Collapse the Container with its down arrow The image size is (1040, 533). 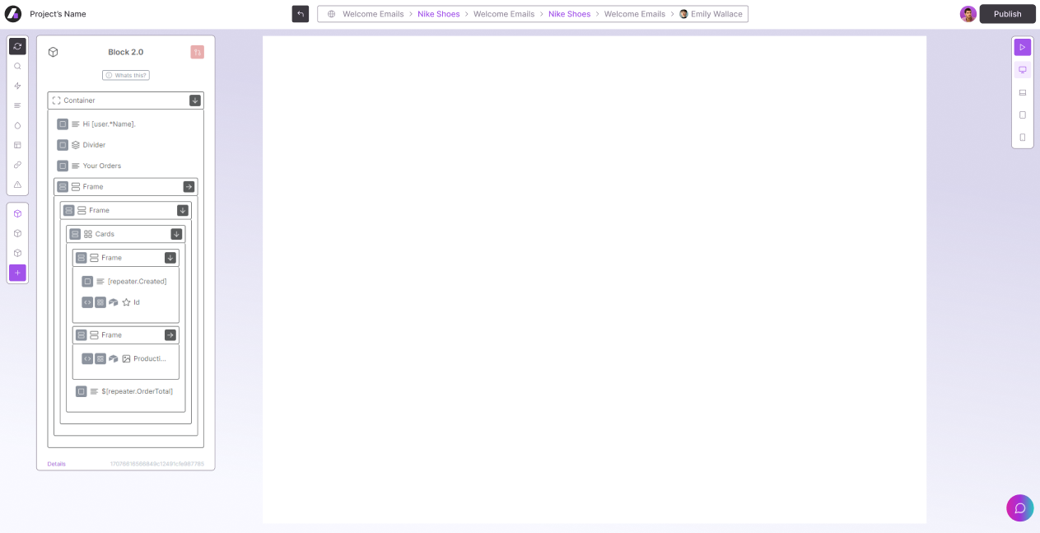pyautogui.click(x=195, y=101)
